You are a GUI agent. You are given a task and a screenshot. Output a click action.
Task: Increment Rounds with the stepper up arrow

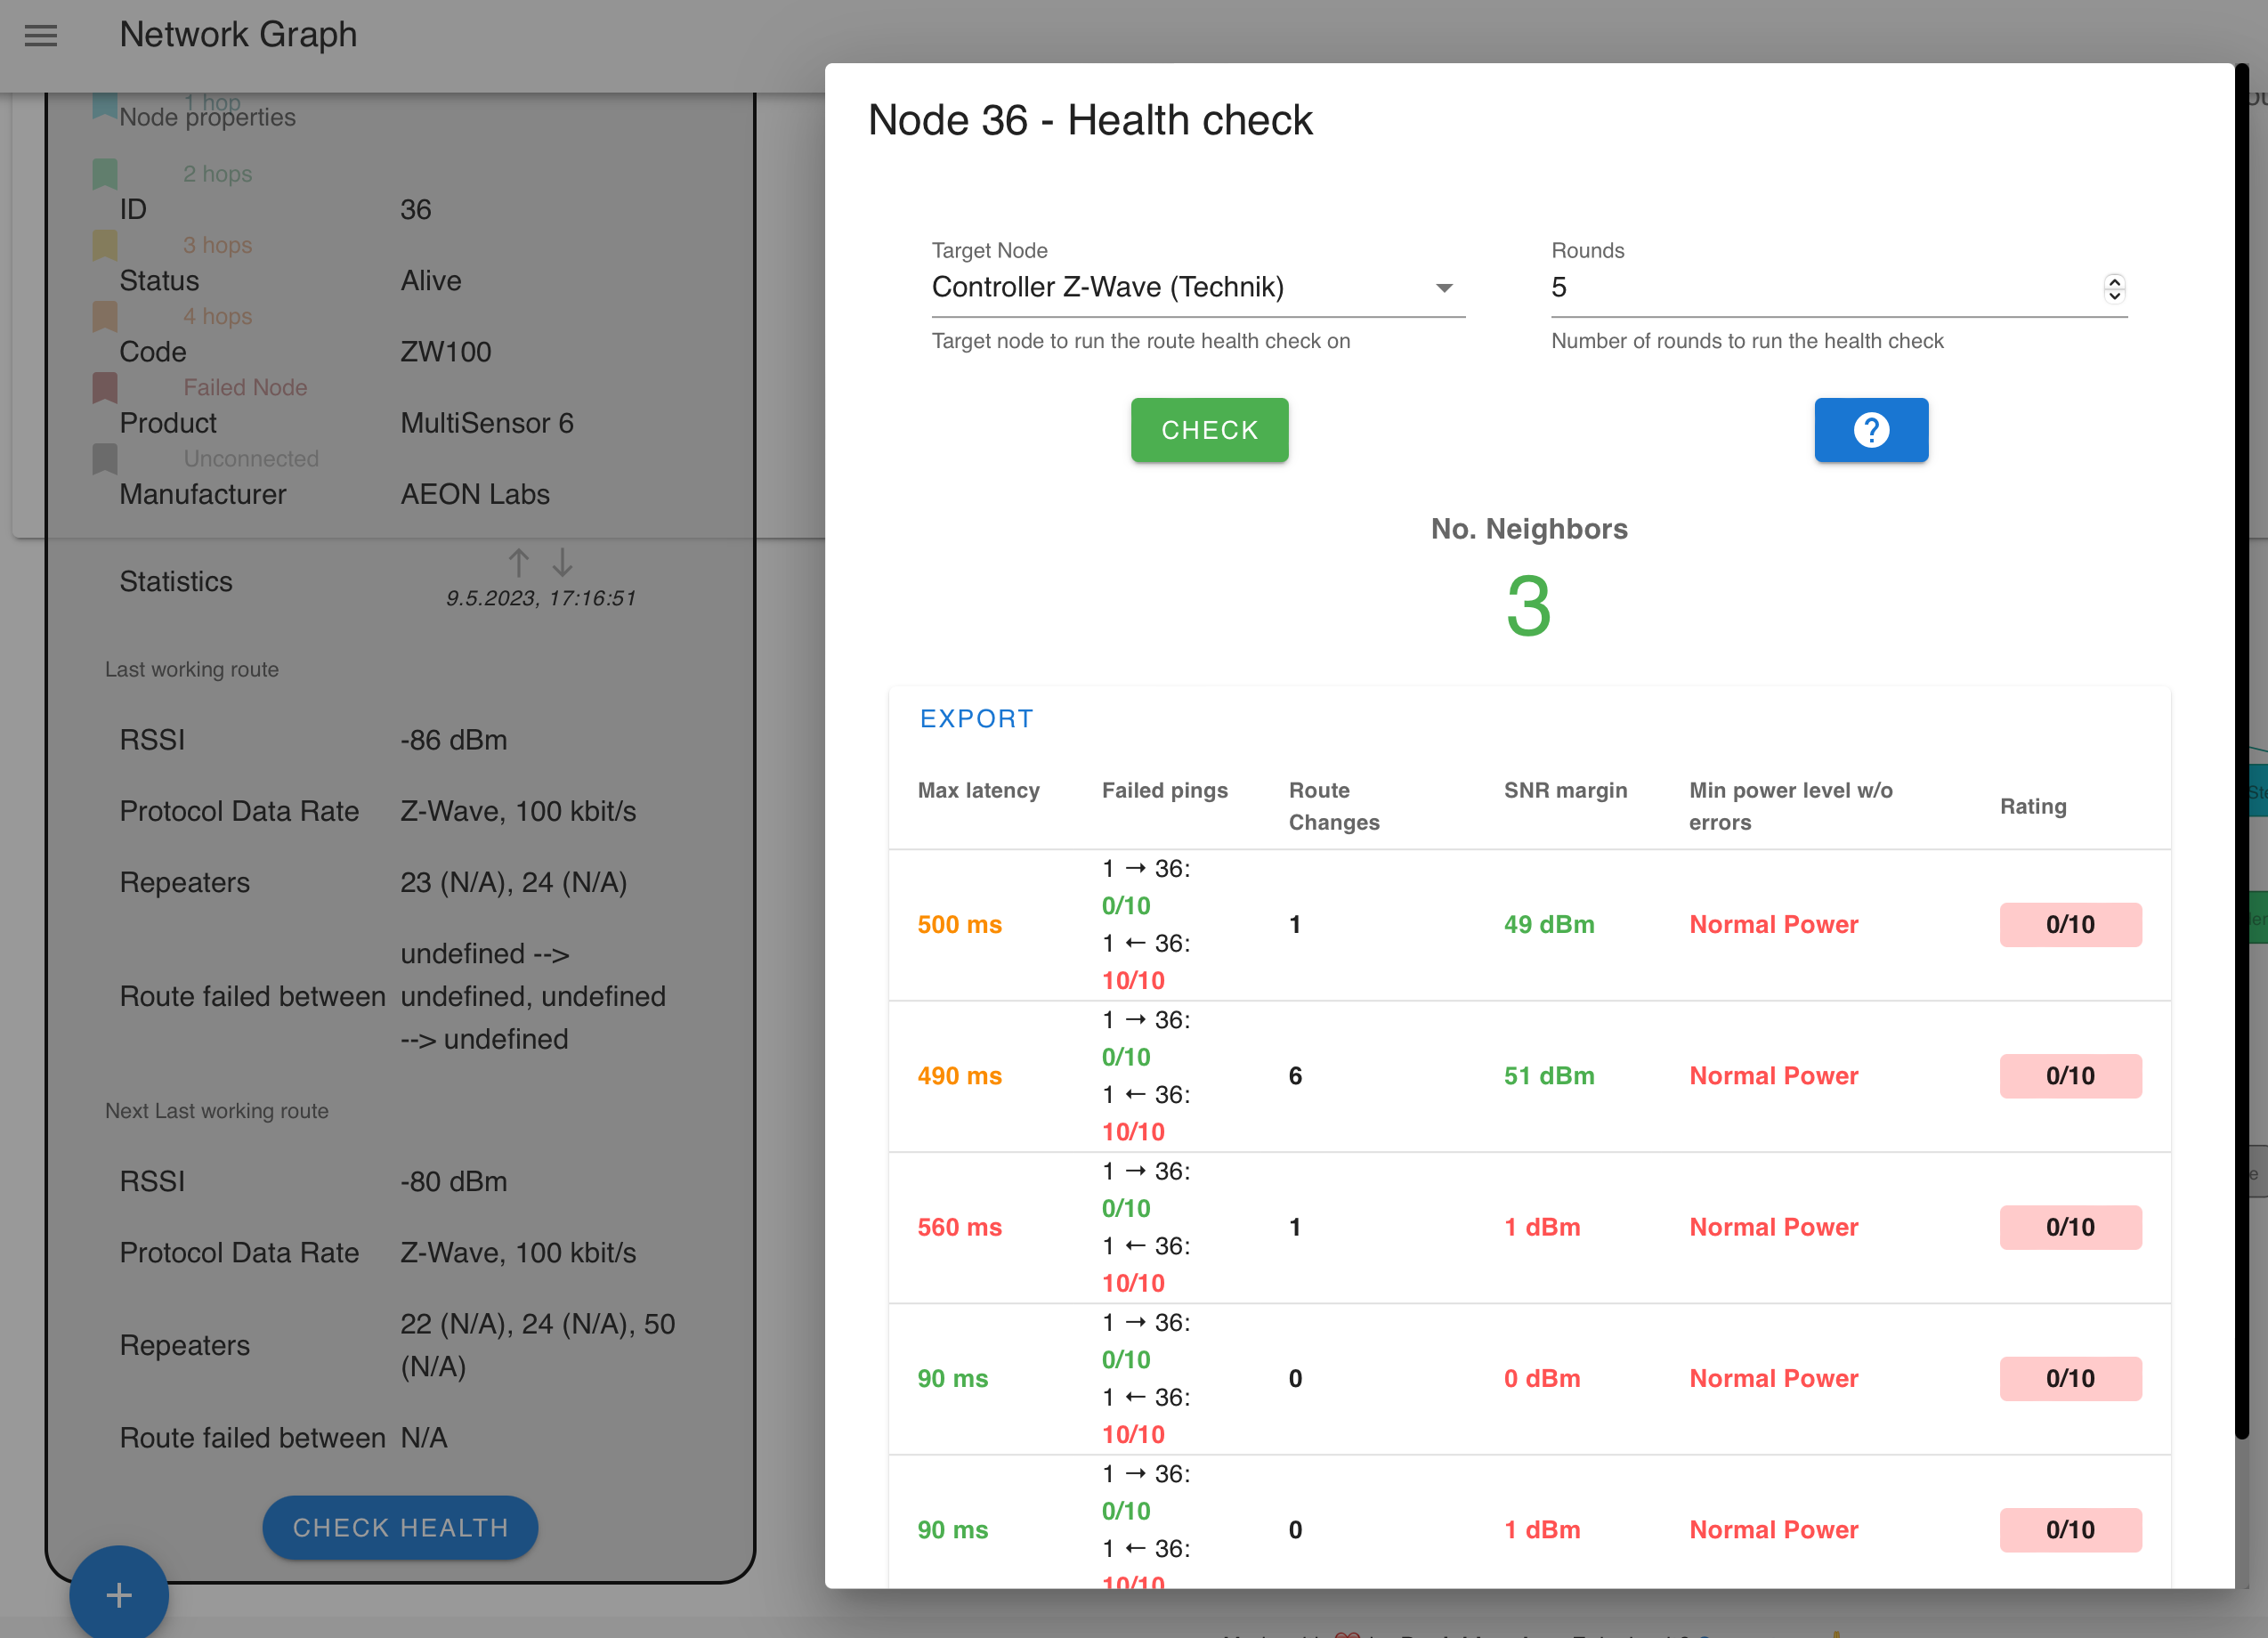(2114, 281)
